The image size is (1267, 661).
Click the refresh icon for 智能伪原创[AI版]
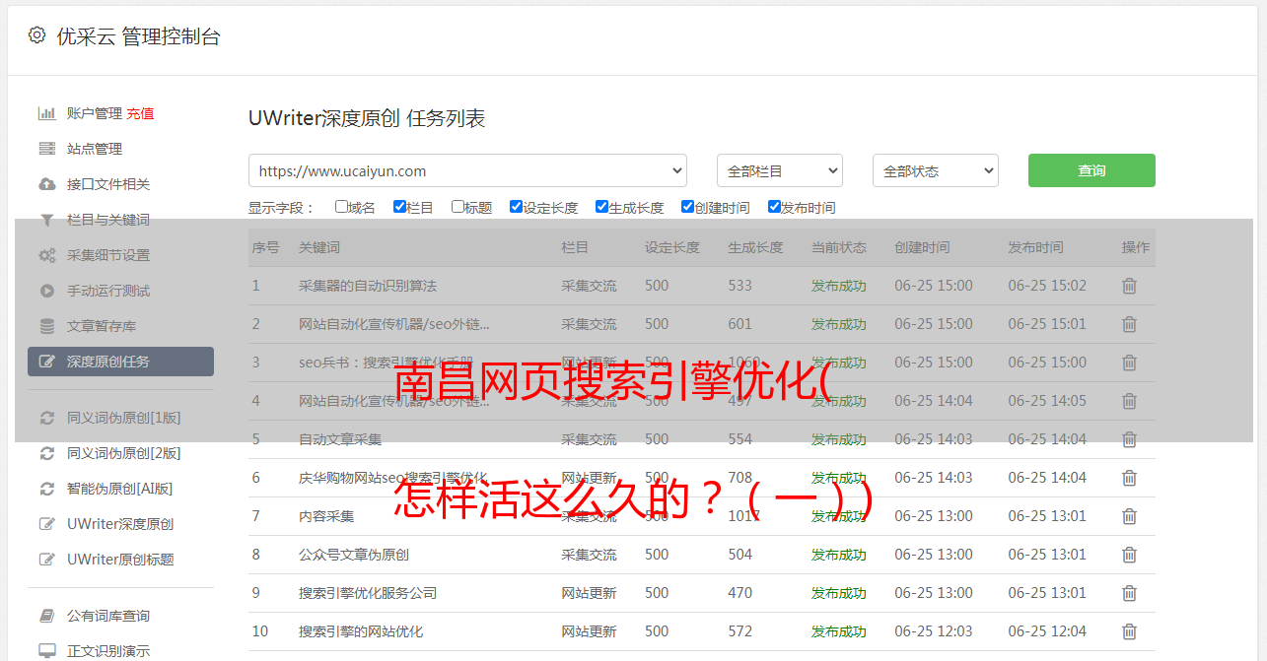46,489
